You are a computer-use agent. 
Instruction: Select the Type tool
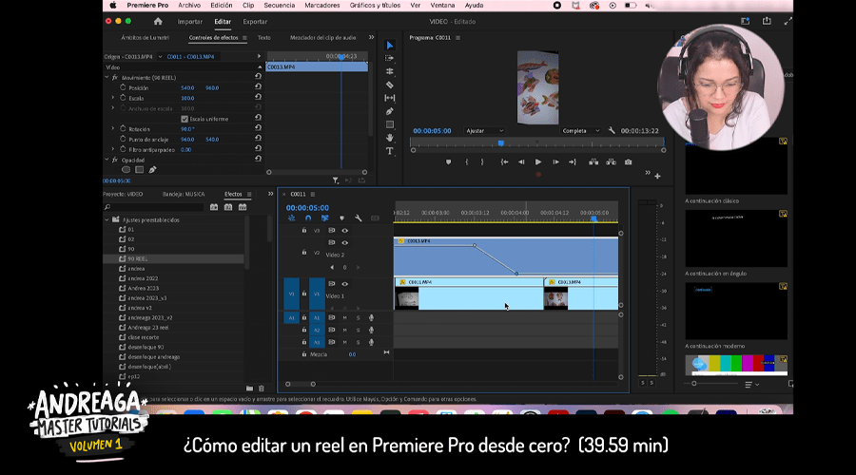click(x=390, y=151)
